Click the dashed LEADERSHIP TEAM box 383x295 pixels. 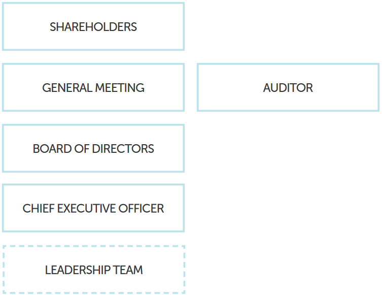[x=94, y=269]
